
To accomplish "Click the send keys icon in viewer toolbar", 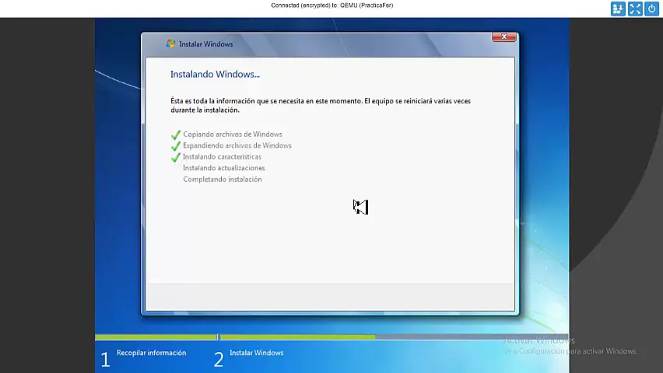I will pos(618,9).
